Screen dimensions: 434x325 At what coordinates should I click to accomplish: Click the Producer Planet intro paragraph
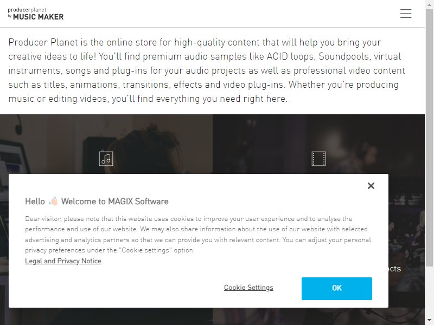[x=207, y=70]
